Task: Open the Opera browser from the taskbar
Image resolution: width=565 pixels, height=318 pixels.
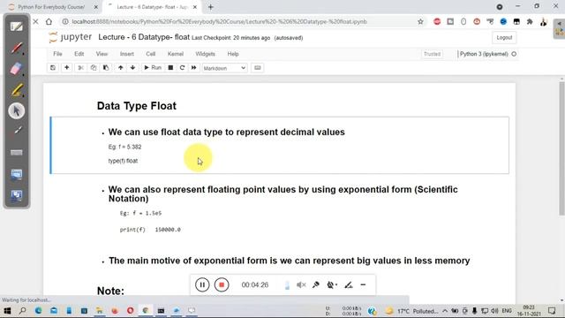Action: (x=130, y=310)
